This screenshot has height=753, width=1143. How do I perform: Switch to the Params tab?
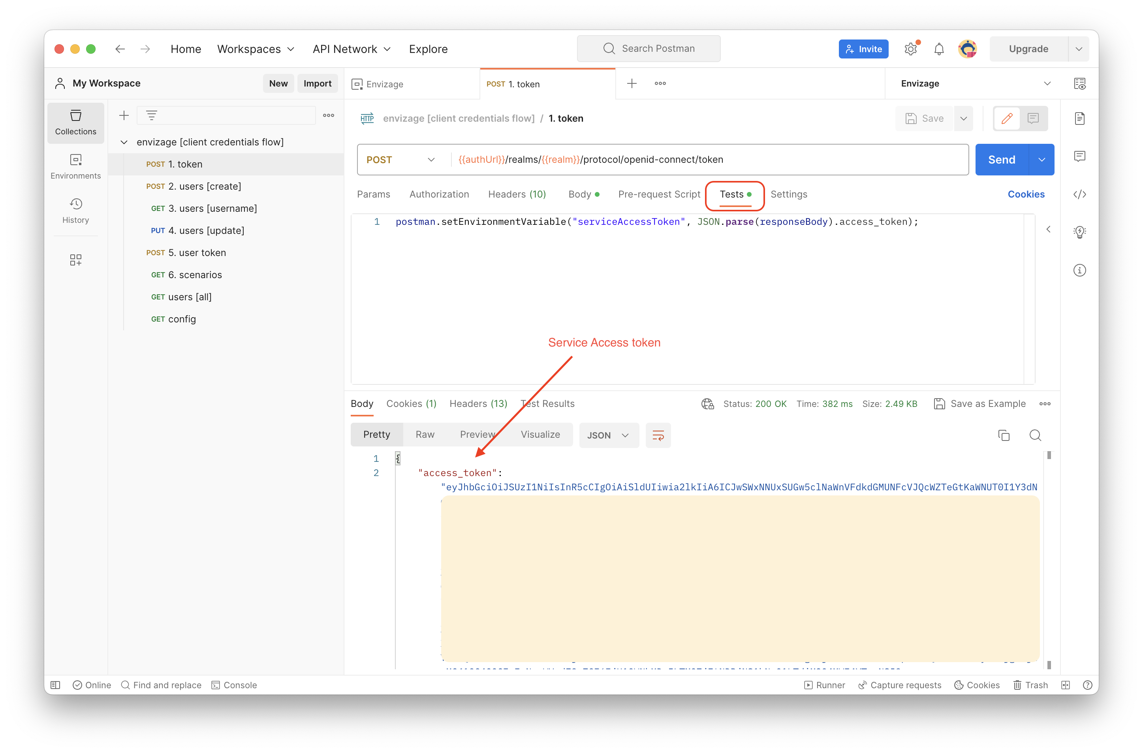pyautogui.click(x=373, y=194)
